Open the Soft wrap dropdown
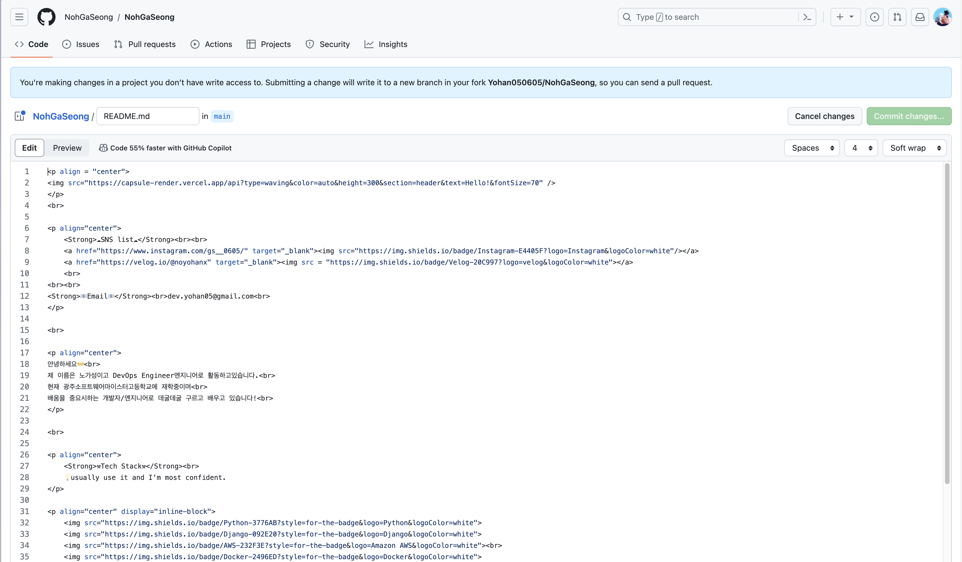 click(x=914, y=148)
